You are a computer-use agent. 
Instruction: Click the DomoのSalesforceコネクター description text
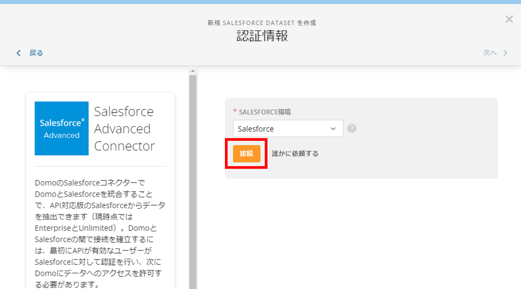(100, 234)
